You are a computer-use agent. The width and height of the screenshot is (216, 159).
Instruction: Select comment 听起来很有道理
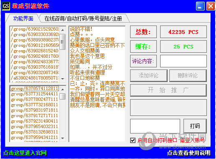click(97, 72)
